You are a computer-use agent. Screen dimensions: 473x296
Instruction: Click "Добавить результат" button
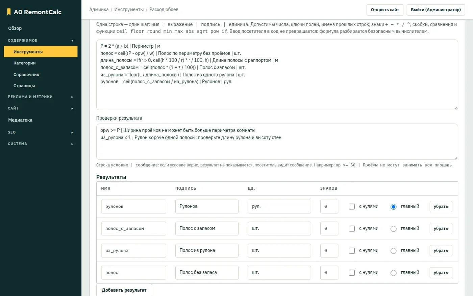[x=124, y=290]
